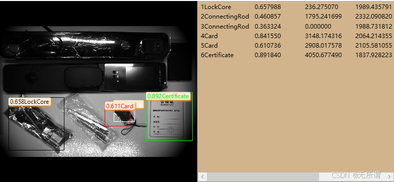
Task: Click the horizontal scrollbar left arrow
Action: (202, 176)
